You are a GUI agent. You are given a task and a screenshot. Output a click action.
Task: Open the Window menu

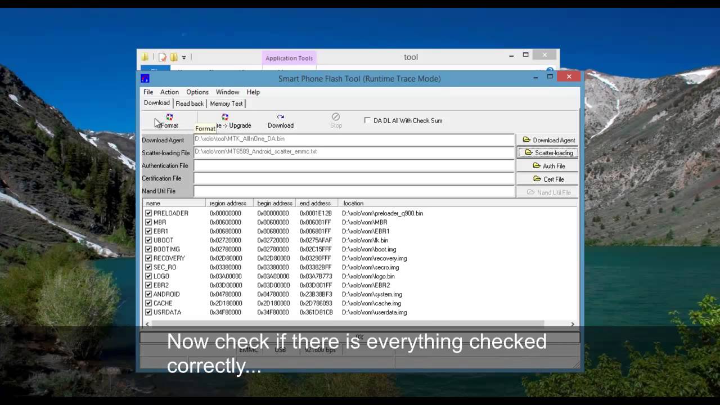pyautogui.click(x=227, y=92)
